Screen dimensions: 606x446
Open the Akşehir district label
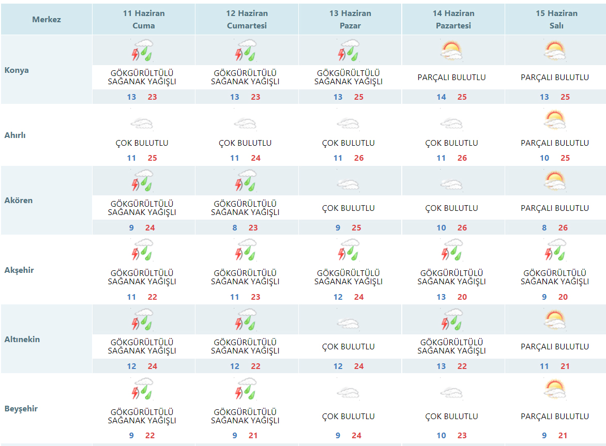(x=19, y=270)
